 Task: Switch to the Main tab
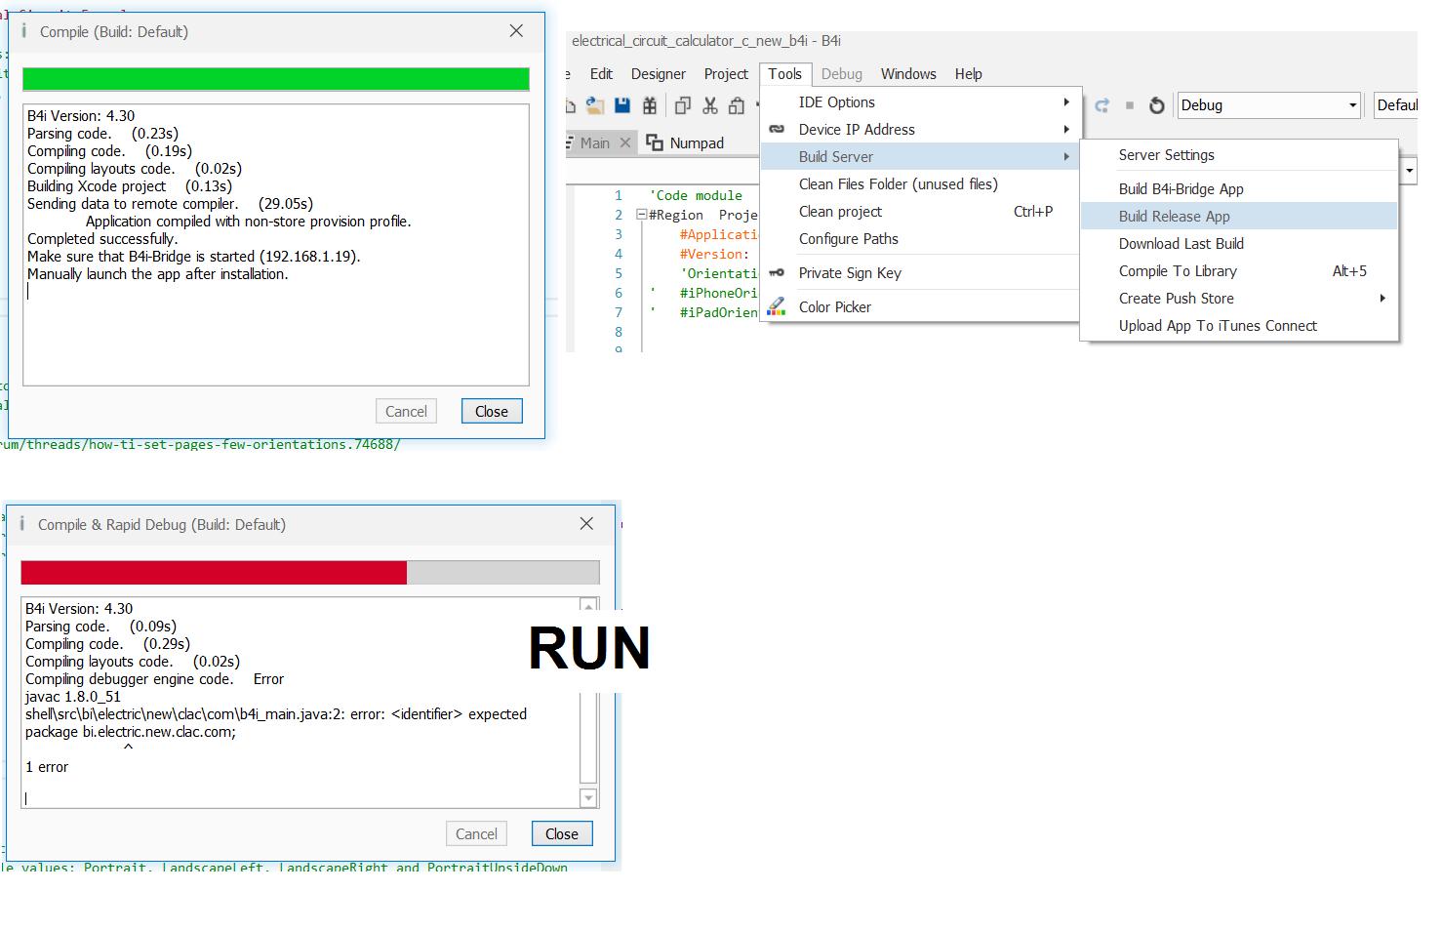click(595, 143)
